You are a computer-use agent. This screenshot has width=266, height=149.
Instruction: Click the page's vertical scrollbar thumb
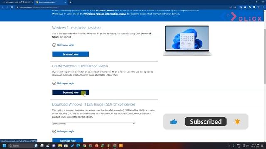(265, 56)
